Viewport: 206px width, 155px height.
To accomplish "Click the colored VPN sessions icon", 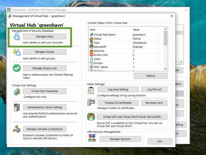I will coord(92,138).
